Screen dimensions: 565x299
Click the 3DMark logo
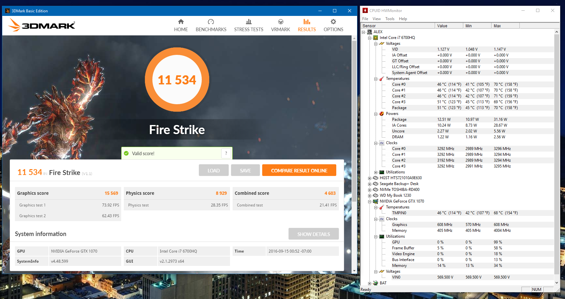pos(42,25)
